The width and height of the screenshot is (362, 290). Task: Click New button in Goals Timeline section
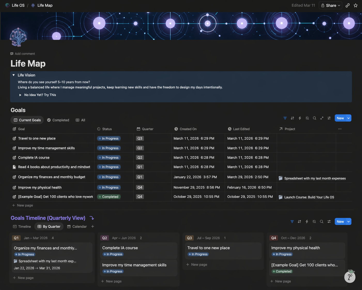(340, 222)
